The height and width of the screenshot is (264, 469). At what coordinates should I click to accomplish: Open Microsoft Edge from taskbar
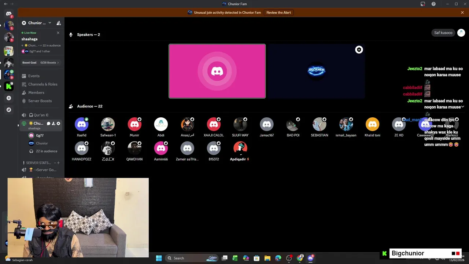[x=278, y=258]
